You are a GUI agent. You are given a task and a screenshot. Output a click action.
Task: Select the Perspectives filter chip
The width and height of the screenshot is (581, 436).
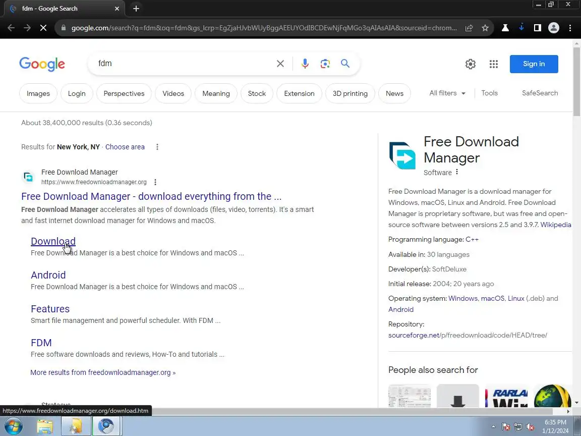point(124,94)
